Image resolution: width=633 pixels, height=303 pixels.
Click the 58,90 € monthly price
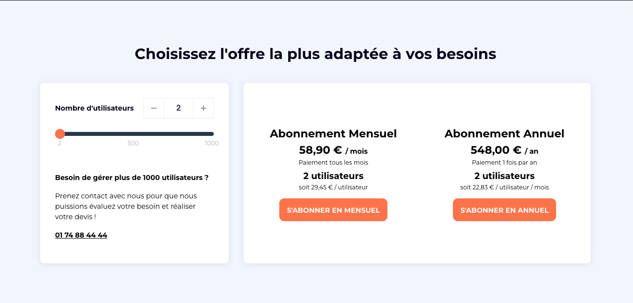click(x=320, y=150)
